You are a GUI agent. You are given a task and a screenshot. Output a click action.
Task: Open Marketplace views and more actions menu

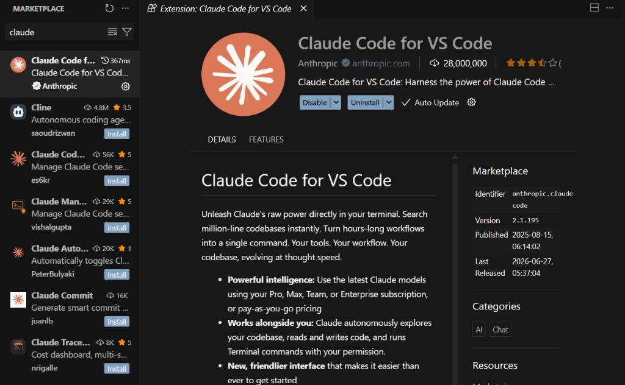click(x=125, y=9)
